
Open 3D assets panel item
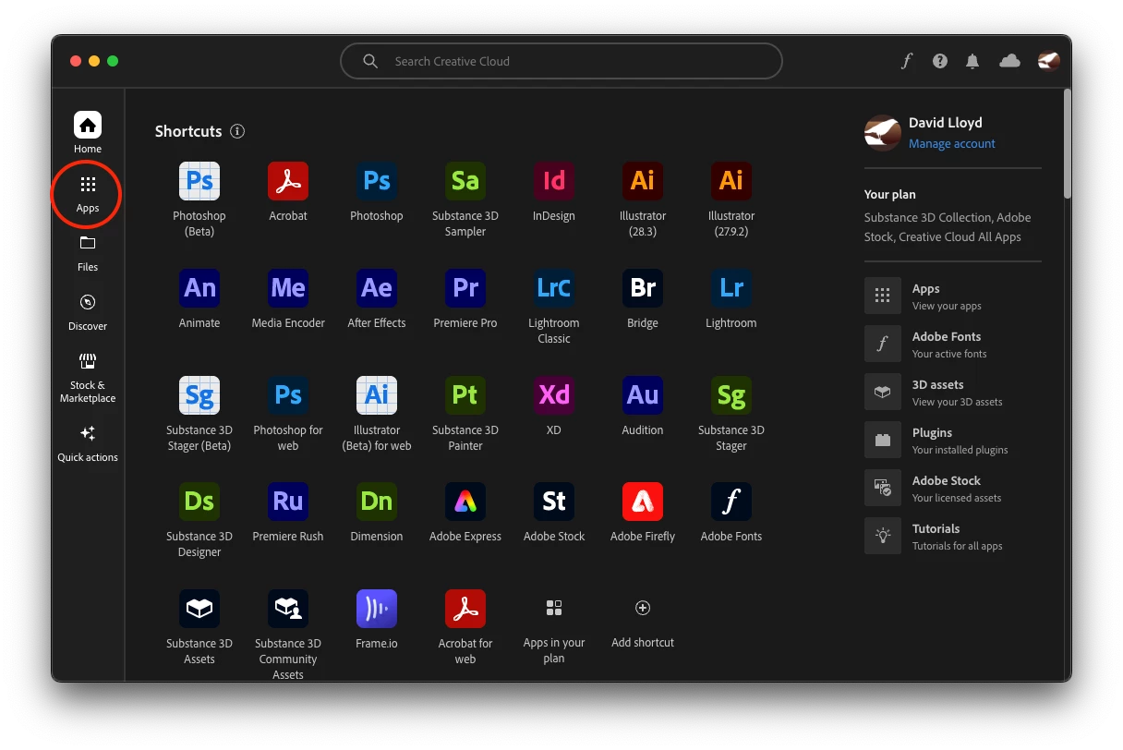click(x=952, y=392)
